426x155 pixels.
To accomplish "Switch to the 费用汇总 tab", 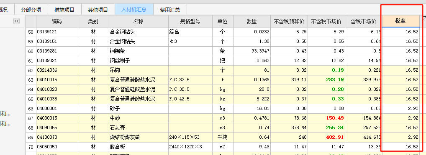I will point(170,10).
